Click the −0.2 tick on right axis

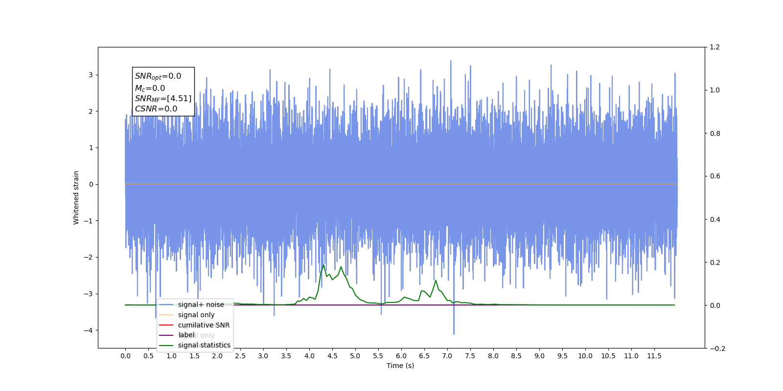[x=717, y=348]
